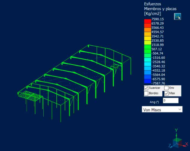The height and width of the screenshot is (151, 190).
Task: Click the legend value -504.74
Action: (157, 53)
